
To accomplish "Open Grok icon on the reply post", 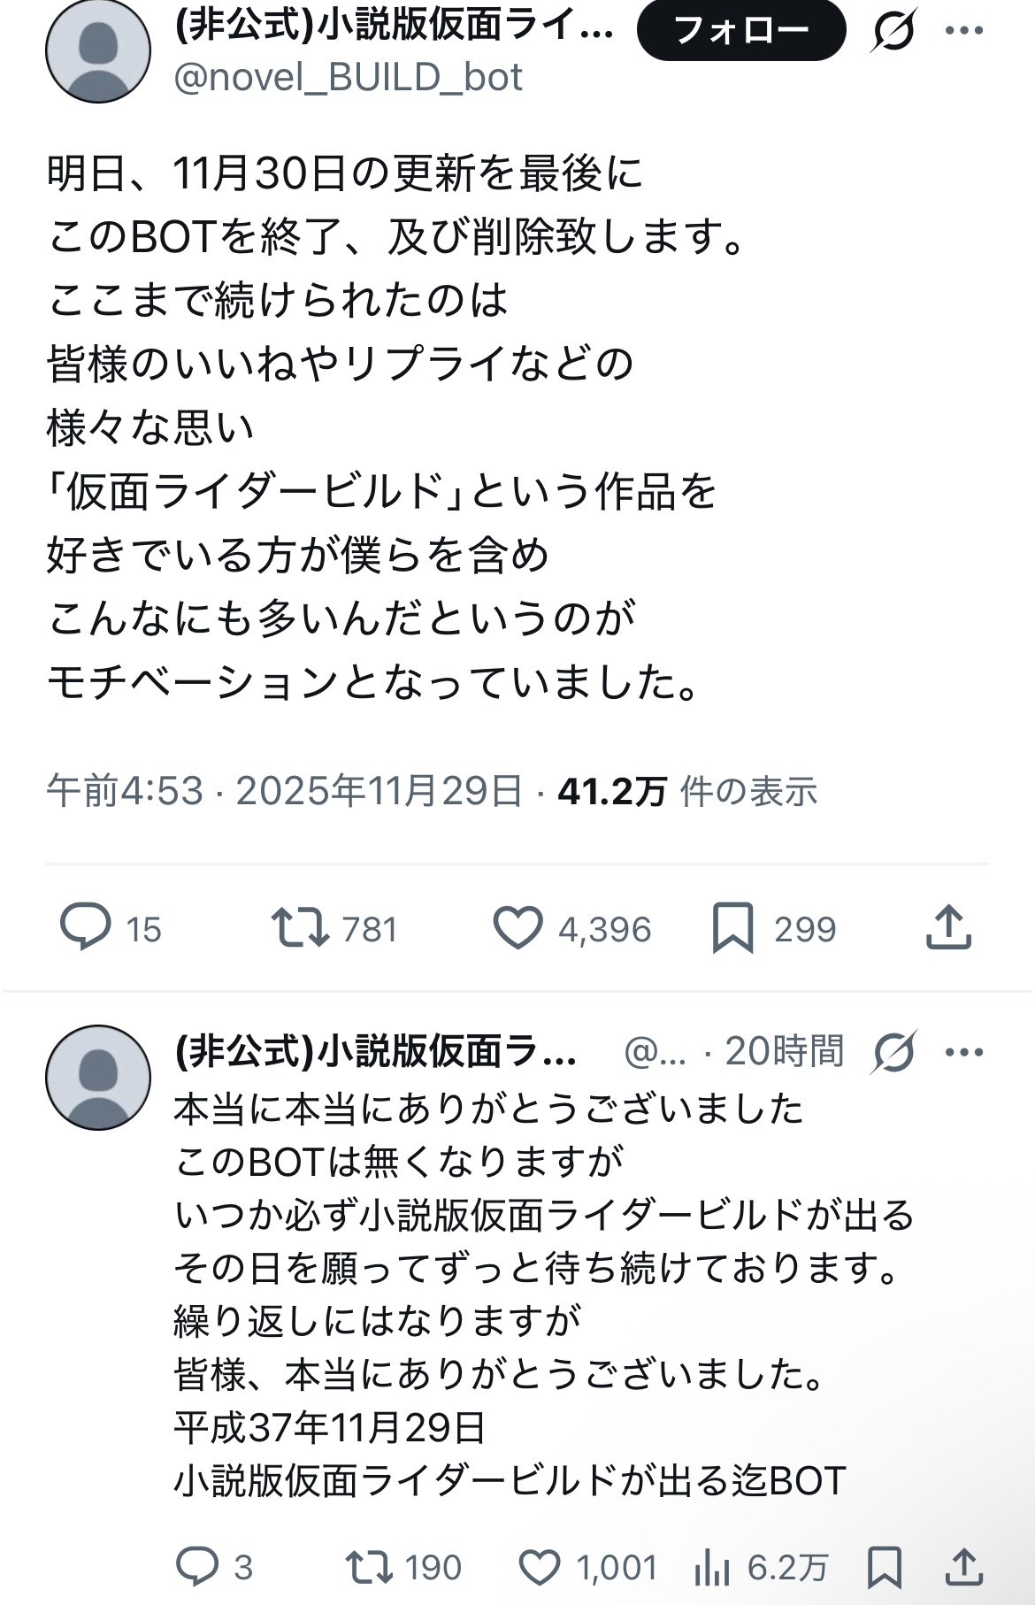I will [893, 1052].
